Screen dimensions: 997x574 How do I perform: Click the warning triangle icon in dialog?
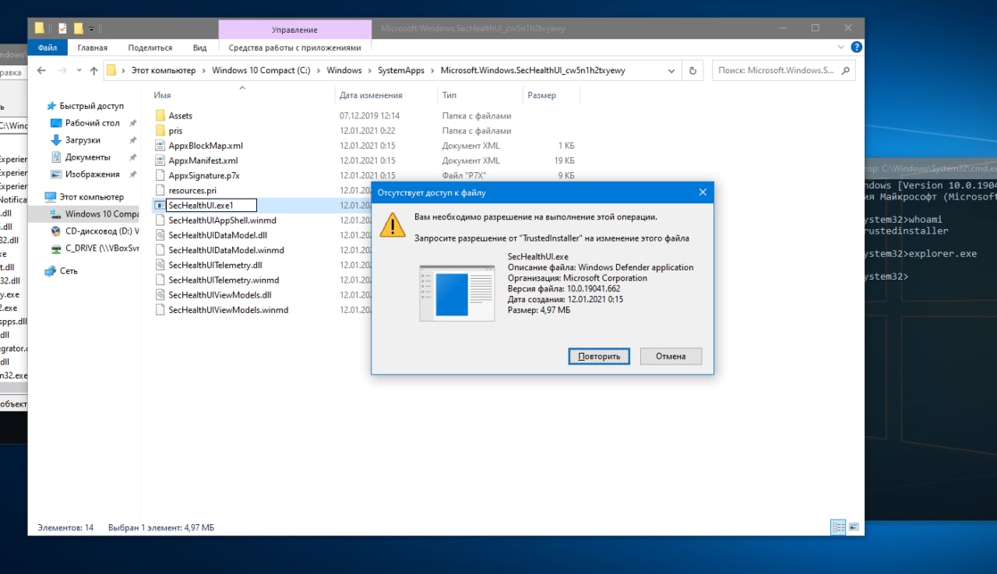point(393,224)
